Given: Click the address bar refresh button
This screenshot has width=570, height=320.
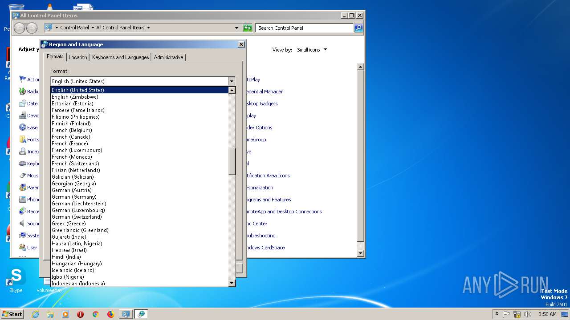Looking at the screenshot, I should (248, 28).
